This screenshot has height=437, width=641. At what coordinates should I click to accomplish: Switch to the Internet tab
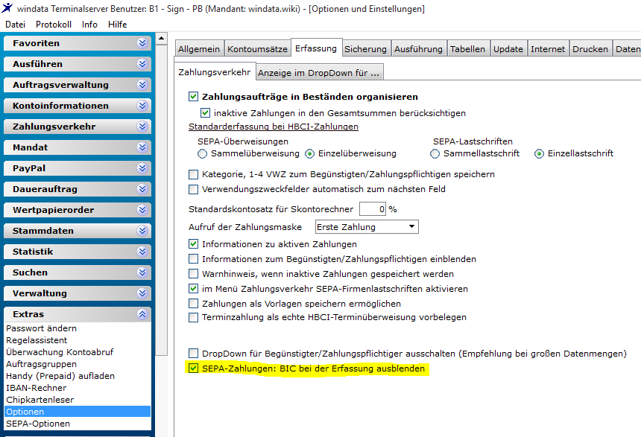(x=548, y=49)
